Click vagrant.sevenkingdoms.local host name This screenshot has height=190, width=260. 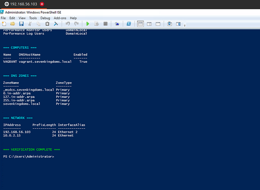[x=45, y=62]
